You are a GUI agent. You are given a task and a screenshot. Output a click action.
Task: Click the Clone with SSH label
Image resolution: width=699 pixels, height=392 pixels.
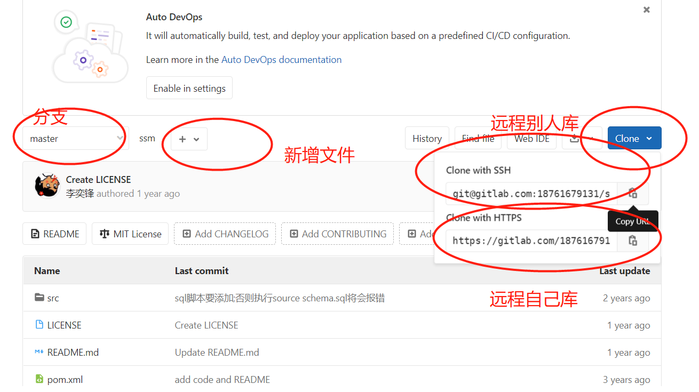478,171
